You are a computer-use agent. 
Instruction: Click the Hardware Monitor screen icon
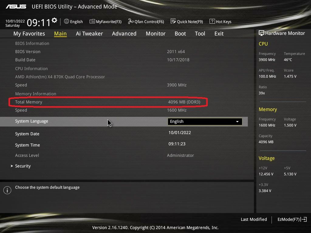261,33
